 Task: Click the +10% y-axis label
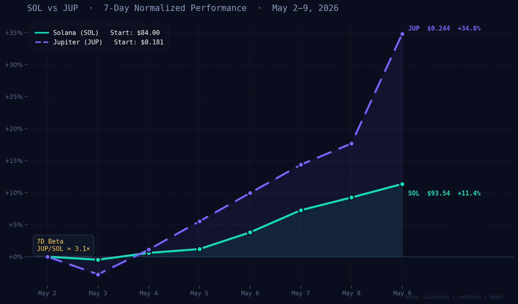[x=14, y=192]
